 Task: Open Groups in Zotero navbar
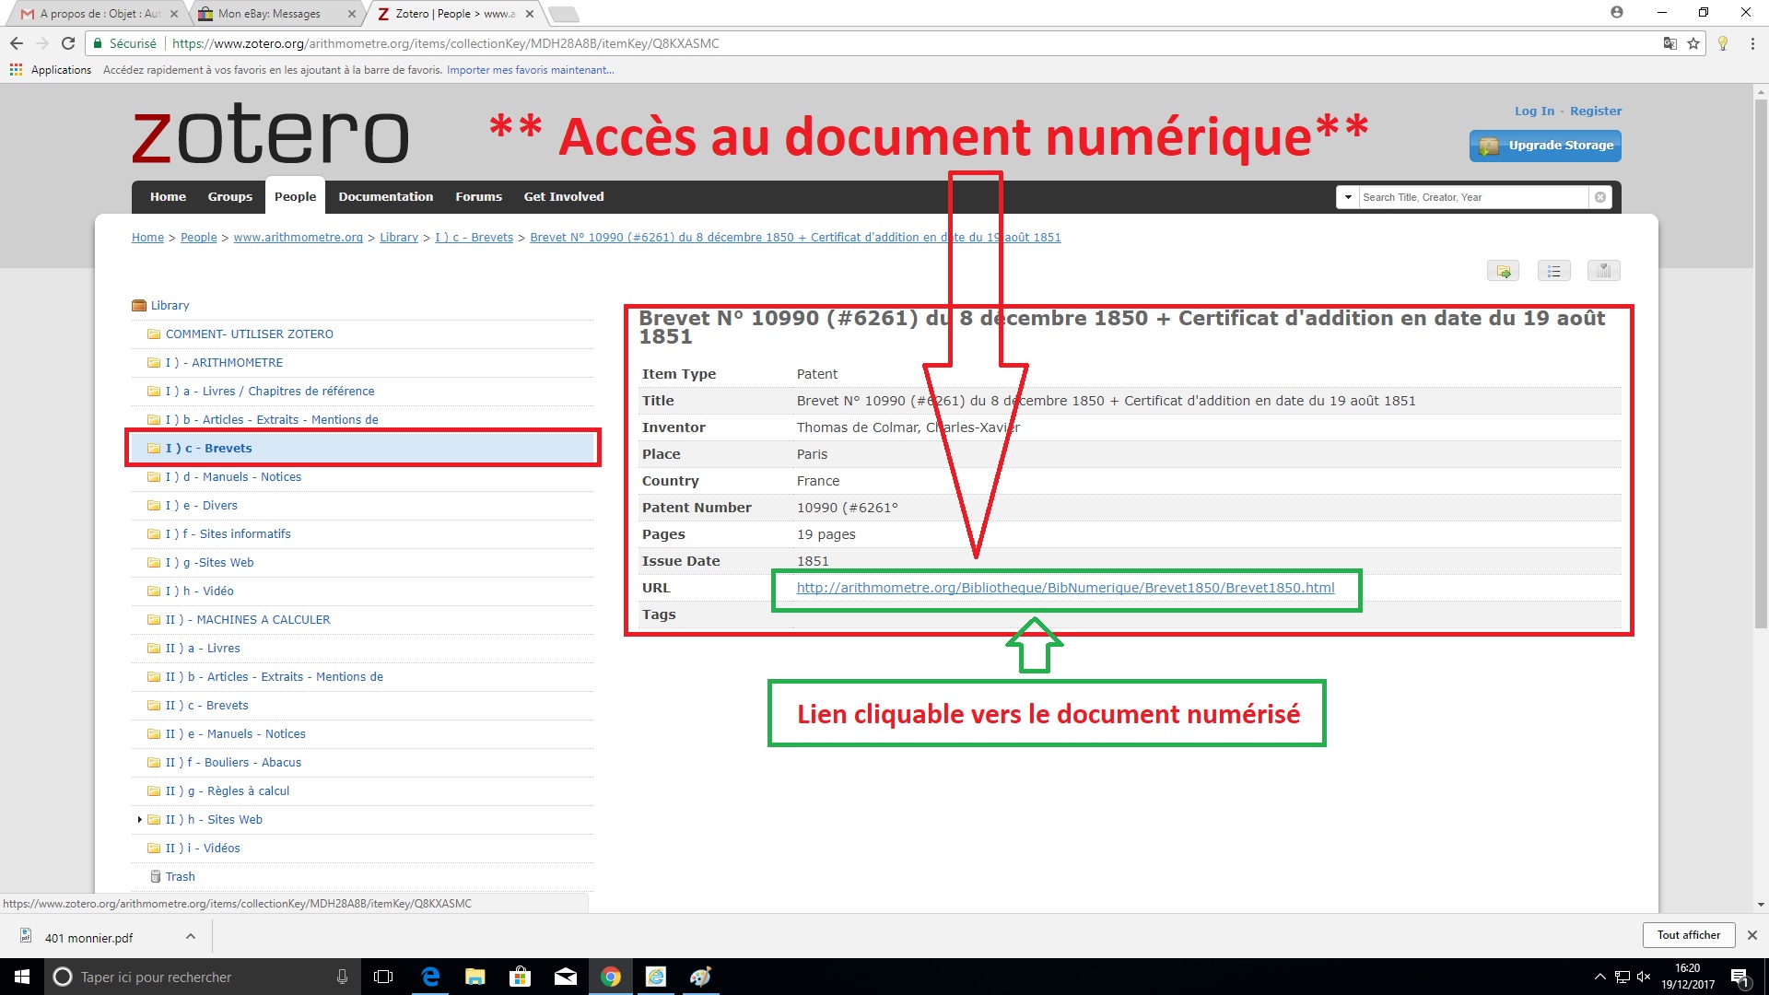coord(229,196)
